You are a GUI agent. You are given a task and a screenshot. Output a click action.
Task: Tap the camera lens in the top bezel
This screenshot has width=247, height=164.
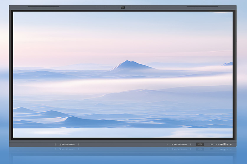pyautogui.click(x=123, y=7)
